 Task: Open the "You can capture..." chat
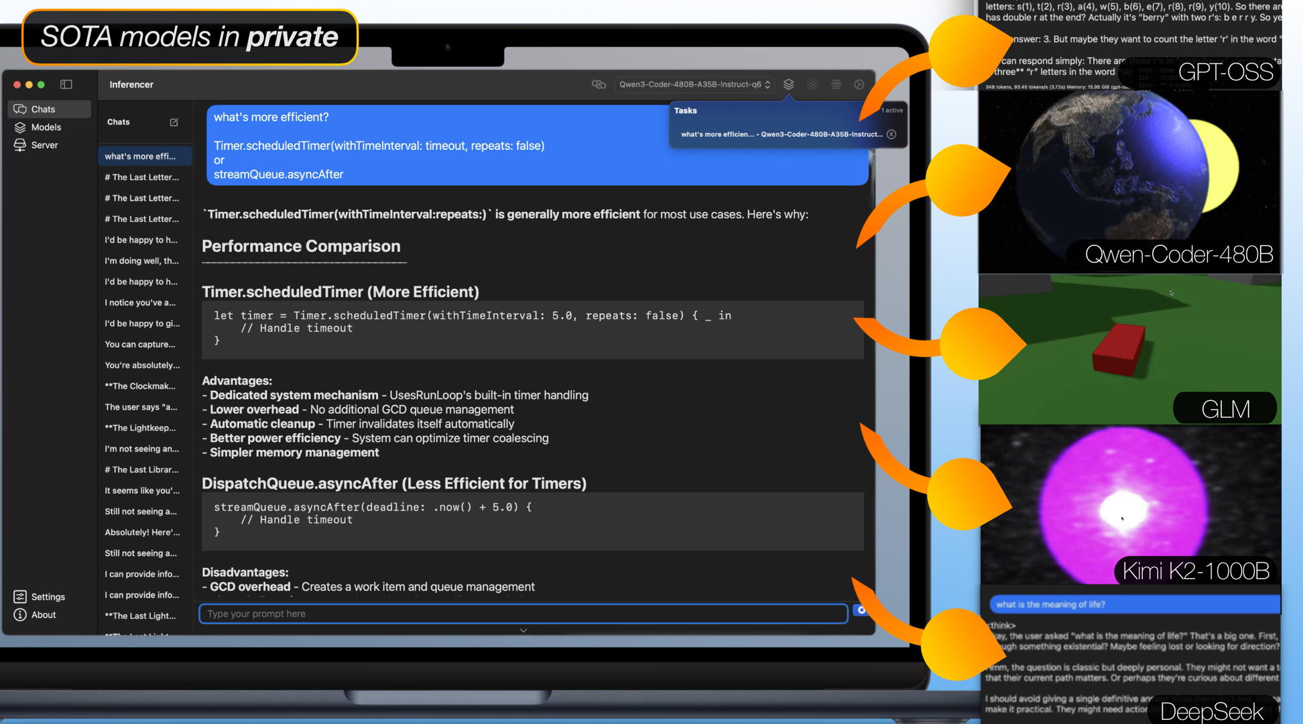tap(139, 345)
